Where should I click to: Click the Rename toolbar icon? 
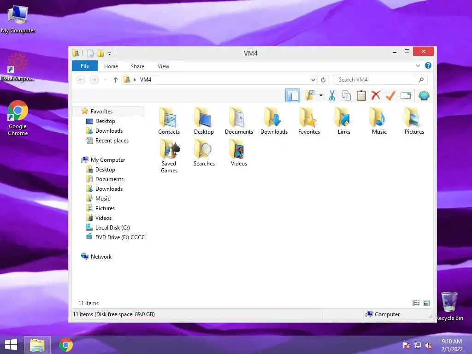(x=406, y=96)
